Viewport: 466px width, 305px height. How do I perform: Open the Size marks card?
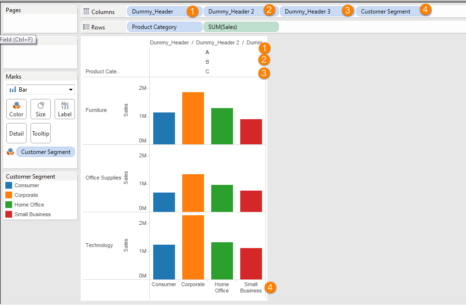[41, 109]
